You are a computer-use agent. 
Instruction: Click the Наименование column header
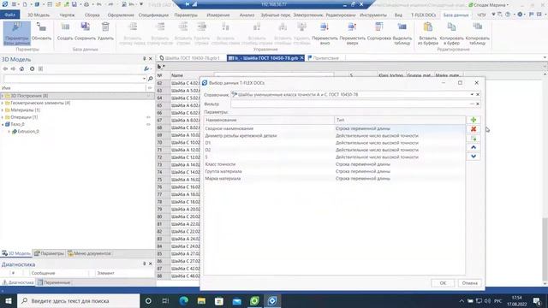(269, 120)
